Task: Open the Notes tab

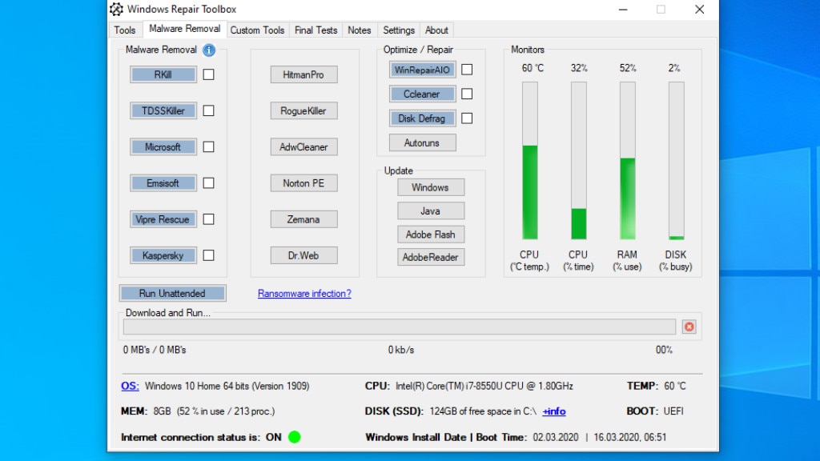Action: (x=360, y=30)
